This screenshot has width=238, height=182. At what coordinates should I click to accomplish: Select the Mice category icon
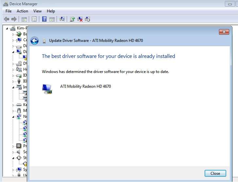[x=19, y=111]
